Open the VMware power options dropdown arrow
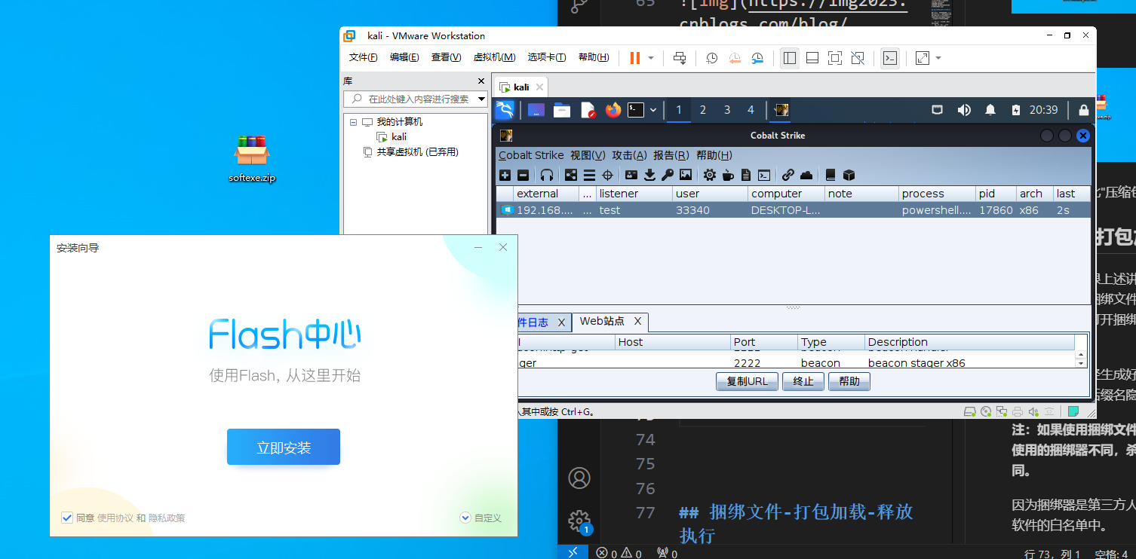1136x559 pixels. [x=651, y=58]
